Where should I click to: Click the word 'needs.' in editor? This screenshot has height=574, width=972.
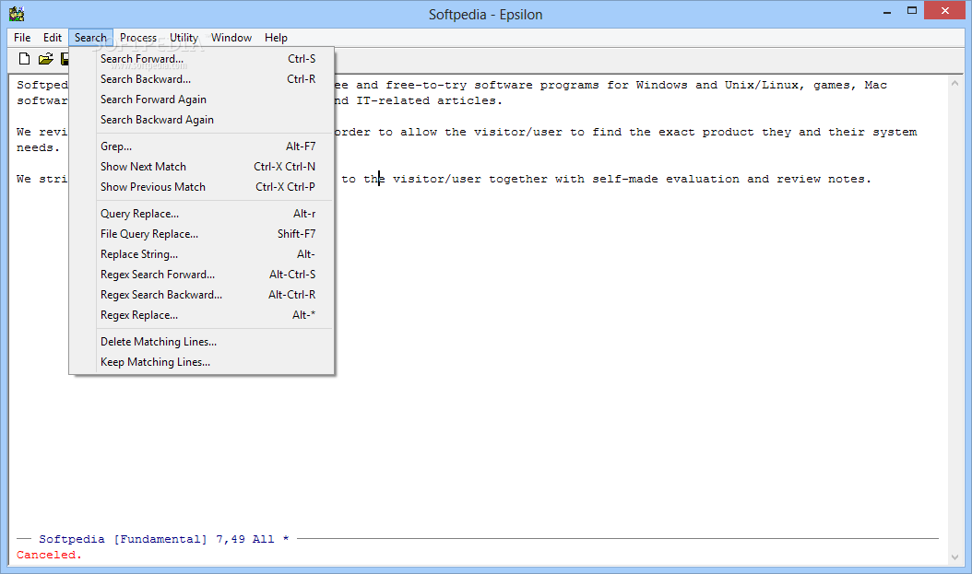point(39,148)
